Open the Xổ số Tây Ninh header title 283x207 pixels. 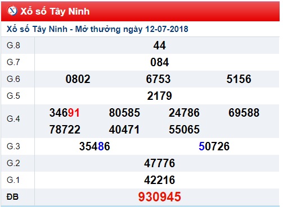(55, 12)
